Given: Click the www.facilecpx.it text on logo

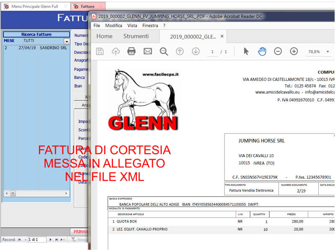Looking at the screenshot, I should coord(160,74).
